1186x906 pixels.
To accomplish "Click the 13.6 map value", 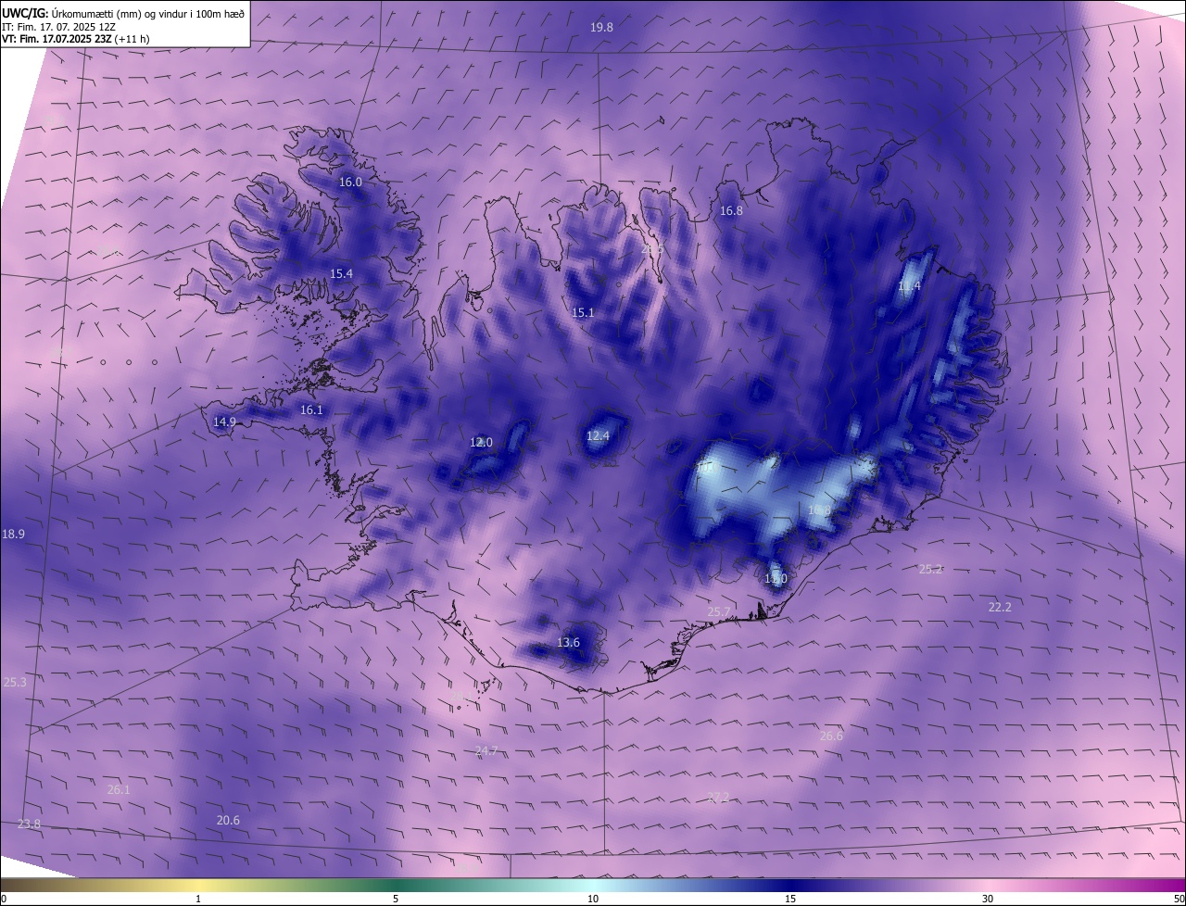I will click(568, 643).
